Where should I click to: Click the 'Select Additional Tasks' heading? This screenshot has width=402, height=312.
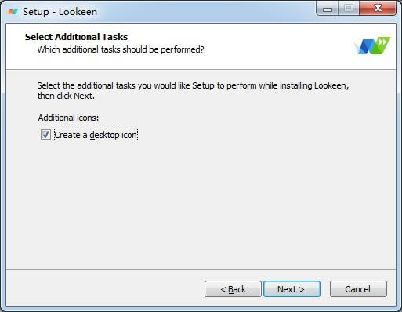click(76, 37)
